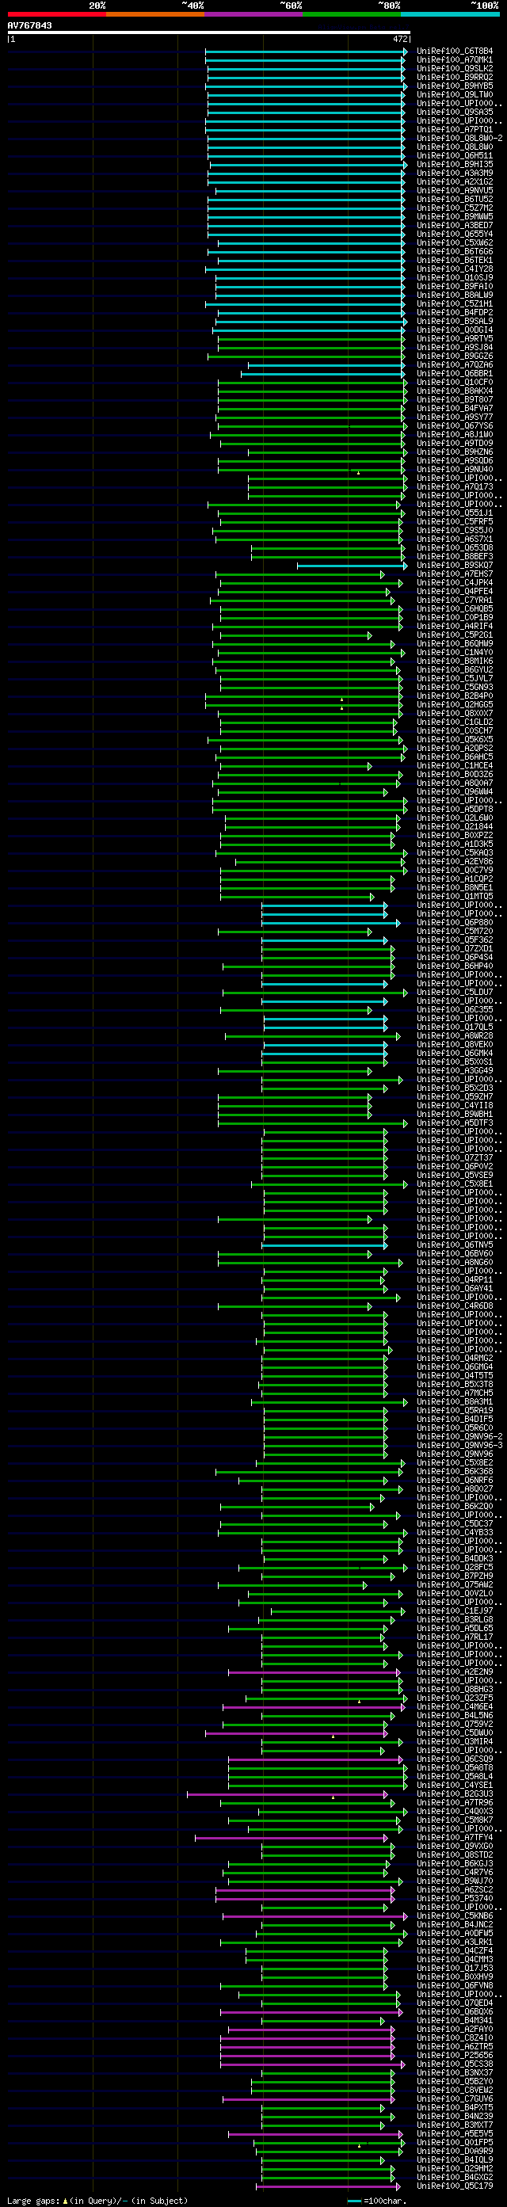Select the UniRef100_Q6H511 label
507x2207 pixels.
click(455, 156)
